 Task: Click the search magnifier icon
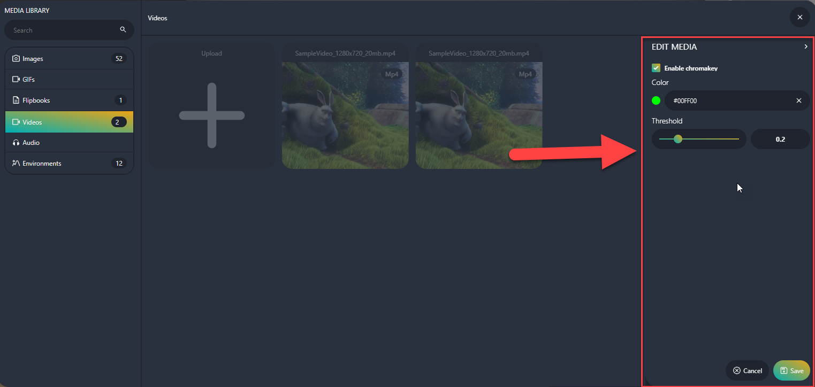pyautogui.click(x=123, y=30)
